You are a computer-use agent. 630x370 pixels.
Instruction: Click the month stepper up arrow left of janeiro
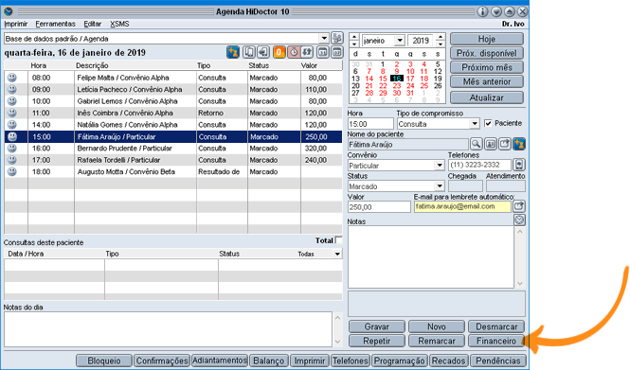tap(354, 37)
